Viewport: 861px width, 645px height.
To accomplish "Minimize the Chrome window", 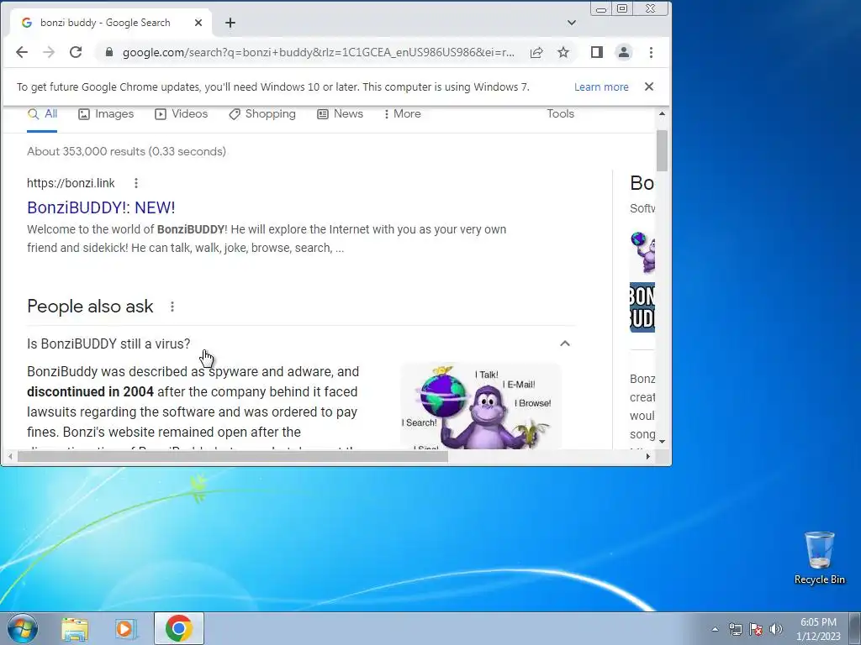I will click(x=601, y=8).
